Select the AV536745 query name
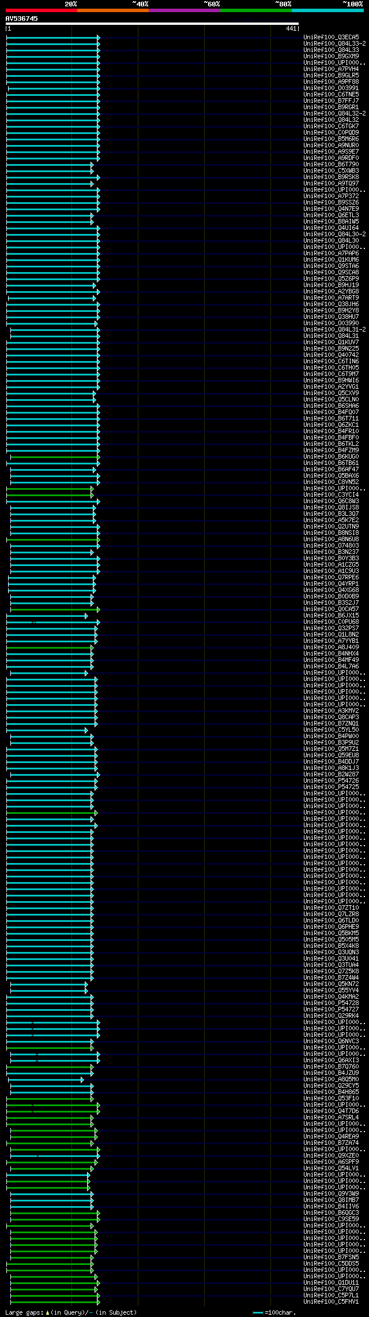 [x=22, y=18]
